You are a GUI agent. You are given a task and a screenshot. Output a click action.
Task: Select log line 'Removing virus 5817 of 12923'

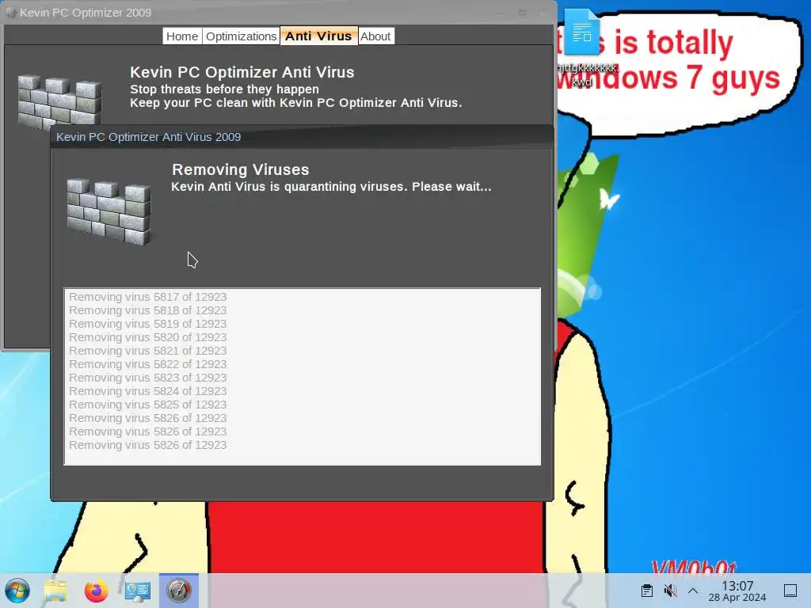(148, 297)
